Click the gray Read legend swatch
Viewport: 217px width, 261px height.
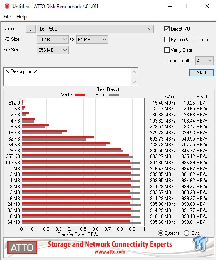[114, 94]
